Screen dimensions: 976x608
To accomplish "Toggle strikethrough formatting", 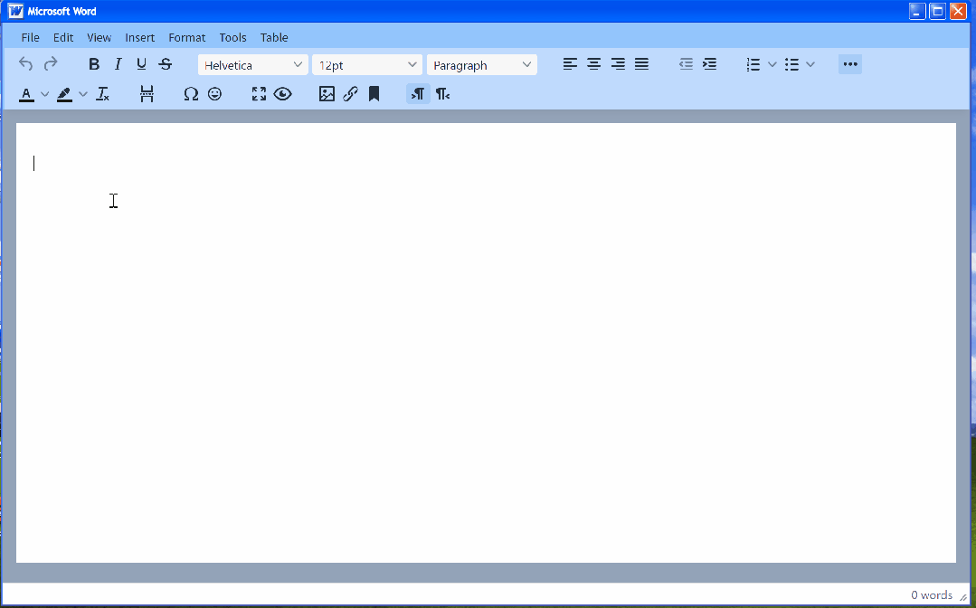I will pos(165,63).
